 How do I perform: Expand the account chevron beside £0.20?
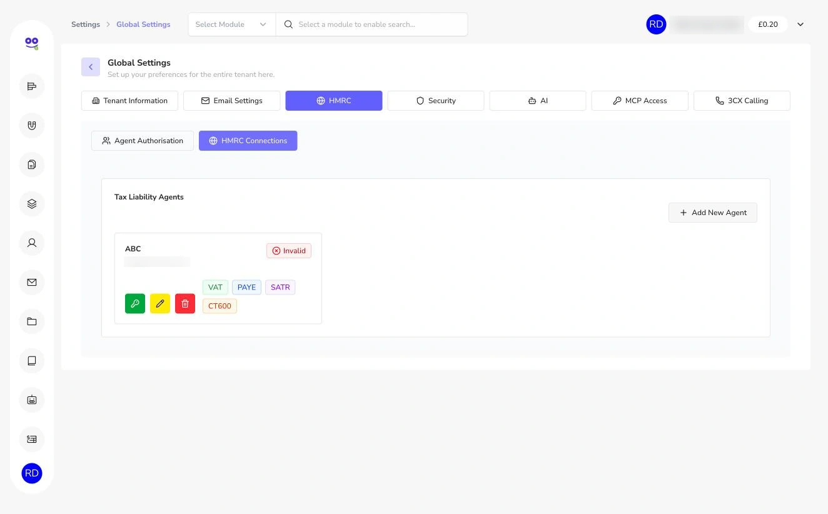(x=800, y=24)
